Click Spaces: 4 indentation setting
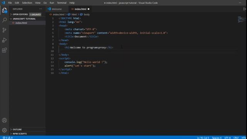 [217, 138]
